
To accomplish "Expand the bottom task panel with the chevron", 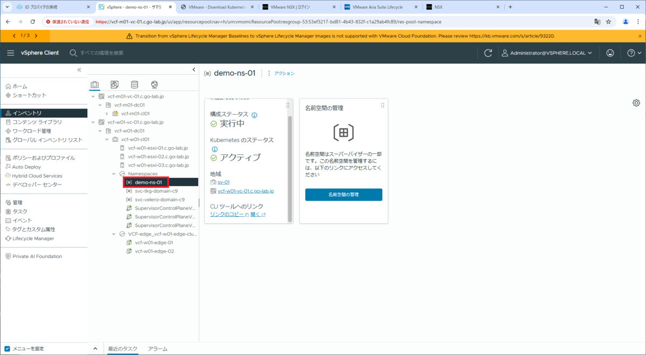I will click(95, 349).
